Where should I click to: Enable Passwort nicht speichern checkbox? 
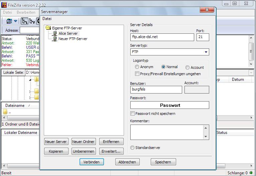coord(133,114)
